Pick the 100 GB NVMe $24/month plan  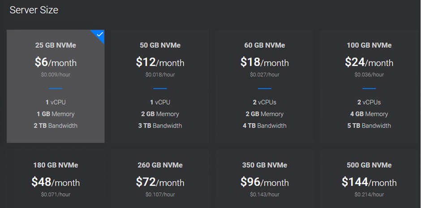click(369, 86)
